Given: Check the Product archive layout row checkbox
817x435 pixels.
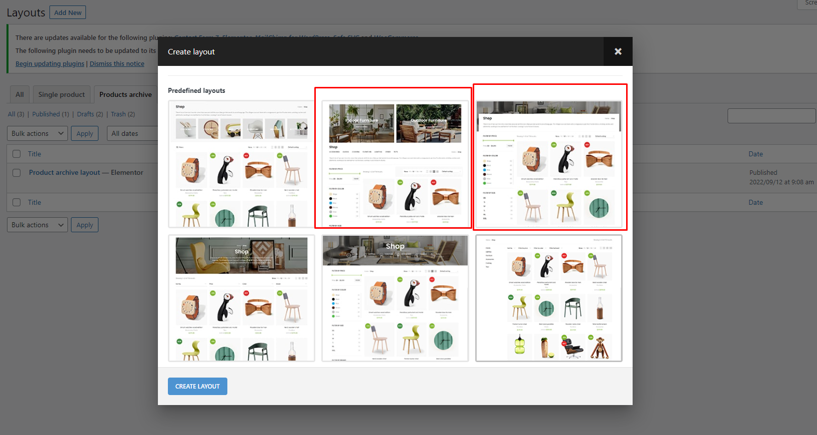Looking at the screenshot, I should coord(16,172).
